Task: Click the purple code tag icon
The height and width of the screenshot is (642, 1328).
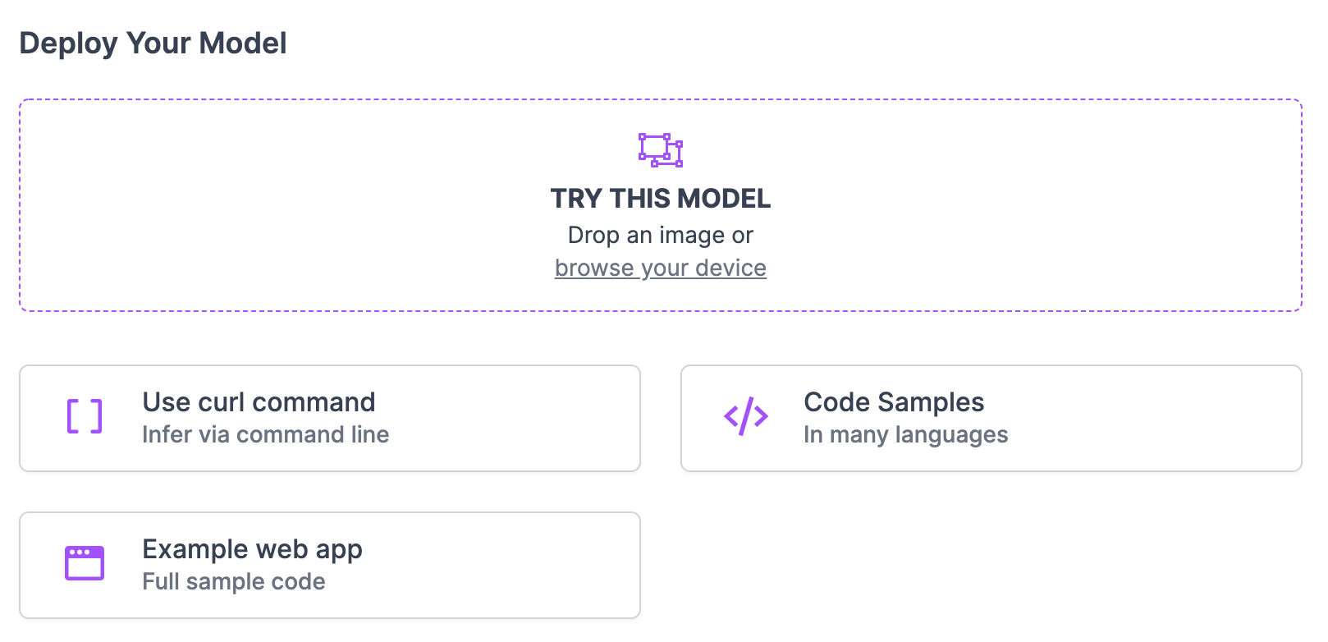Action: pos(746,416)
